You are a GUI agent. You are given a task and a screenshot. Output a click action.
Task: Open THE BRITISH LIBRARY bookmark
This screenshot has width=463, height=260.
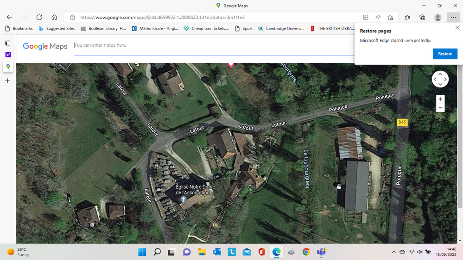[x=332, y=28]
